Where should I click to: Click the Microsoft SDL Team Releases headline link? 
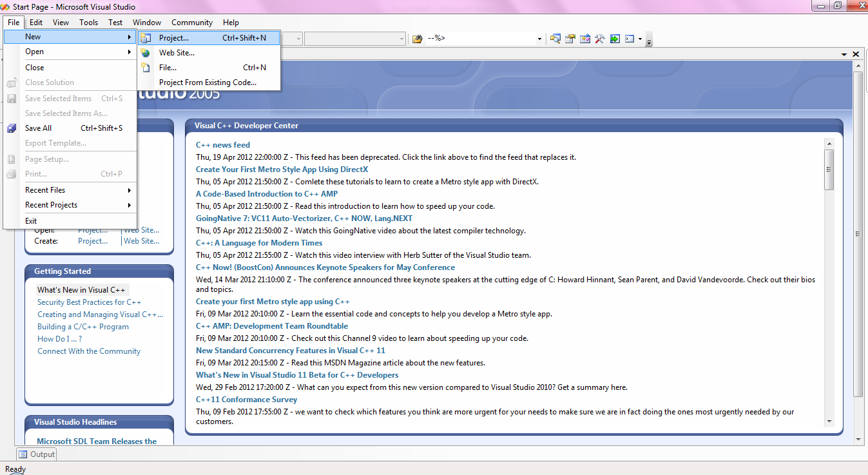pos(97,441)
